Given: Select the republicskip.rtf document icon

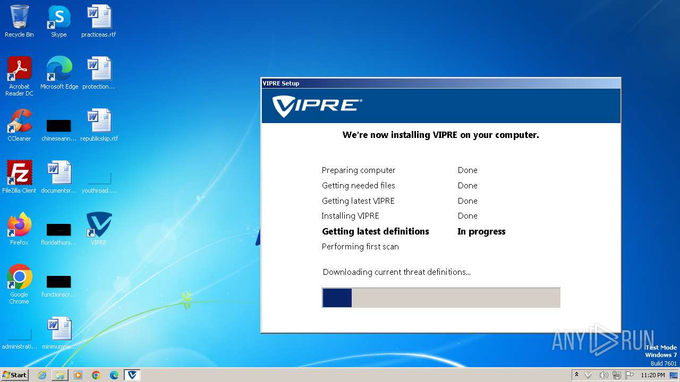Looking at the screenshot, I should click(99, 125).
